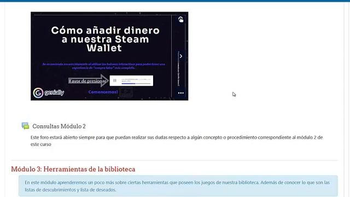Click heading Módulo 3: Herramientas de la biblioteca
Image resolution: width=350 pixels, height=197 pixels.
pos(73,169)
